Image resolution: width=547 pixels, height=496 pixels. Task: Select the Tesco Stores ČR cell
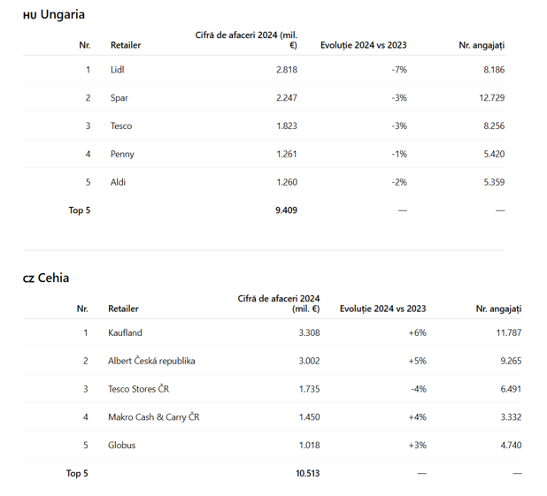coord(138,389)
